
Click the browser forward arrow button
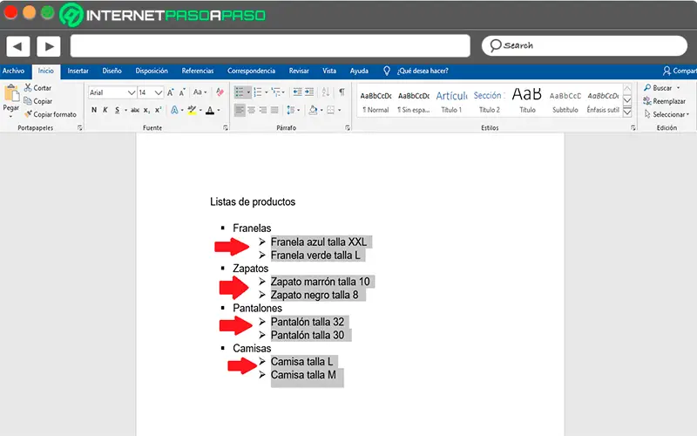(x=49, y=46)
